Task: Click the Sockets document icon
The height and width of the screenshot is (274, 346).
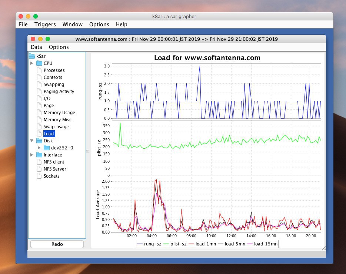Action: click(39, 176)
